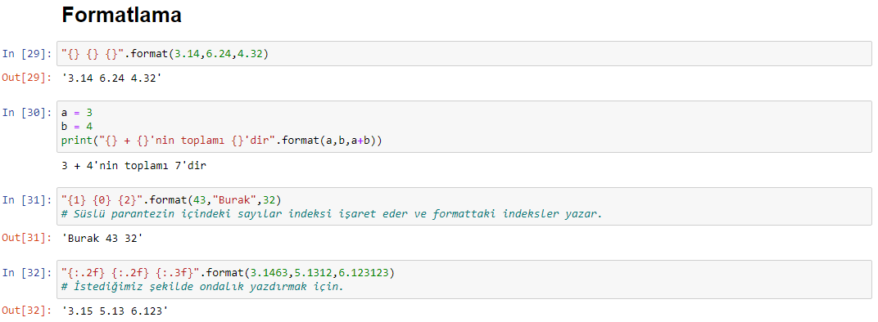Click the line 'b = 4'
The image size is (878, 322).
[x=77, y=127]
